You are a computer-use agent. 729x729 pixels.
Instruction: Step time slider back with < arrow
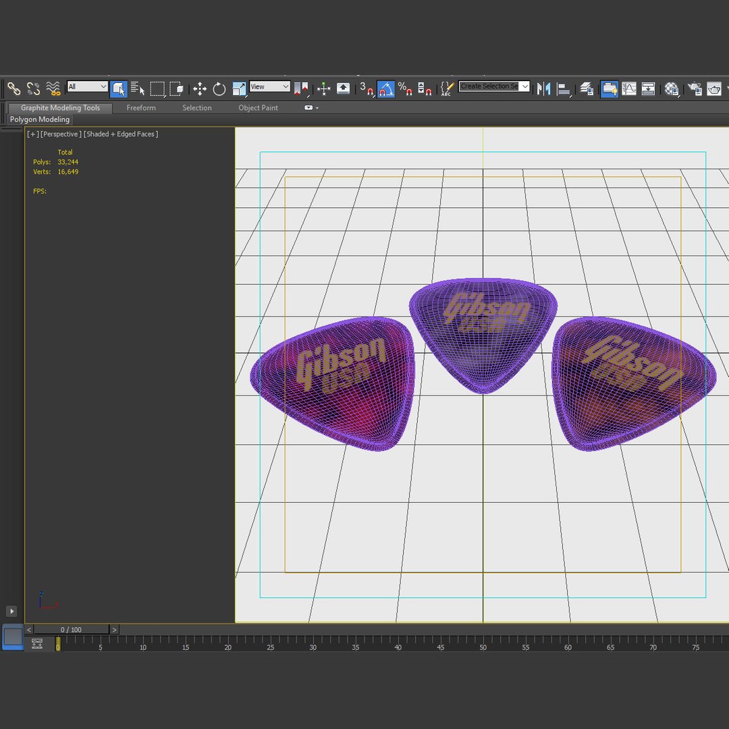(x=29, y=630)
